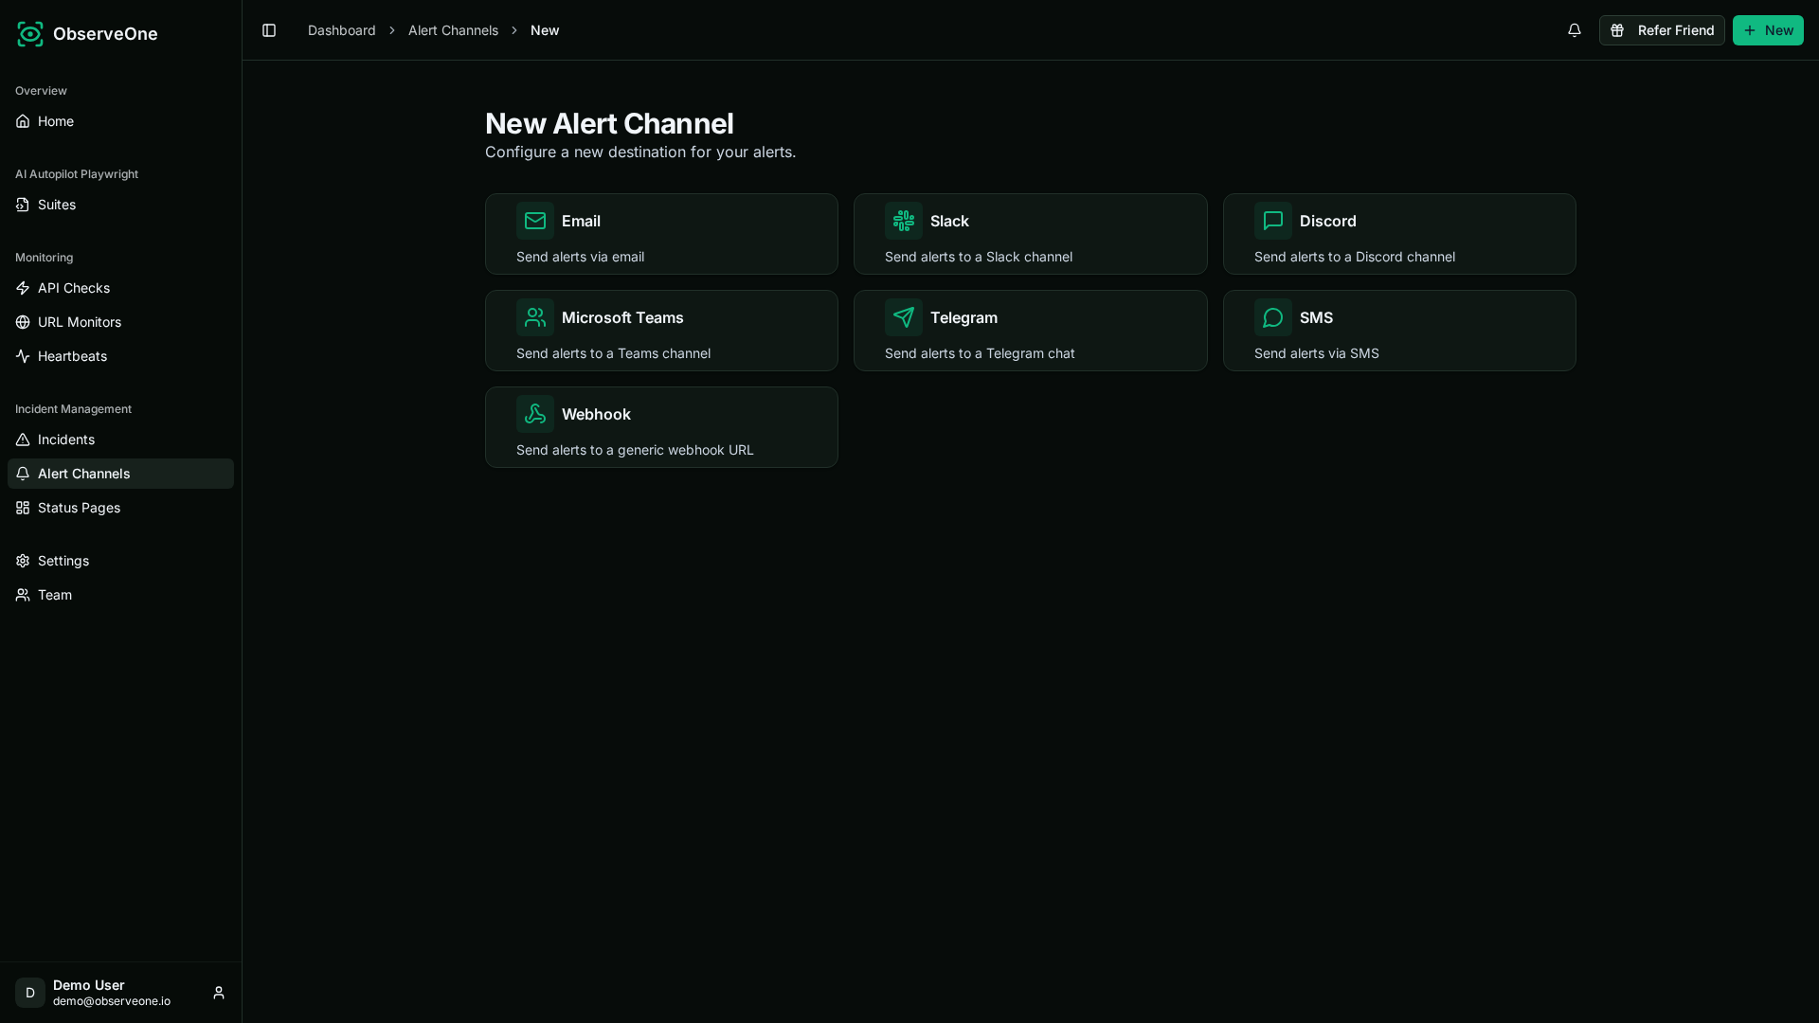The image size is (1819, 1023).
Task: Click the Team people icon in sidebar
Action: pyautogui.click(x=23, y=595)
